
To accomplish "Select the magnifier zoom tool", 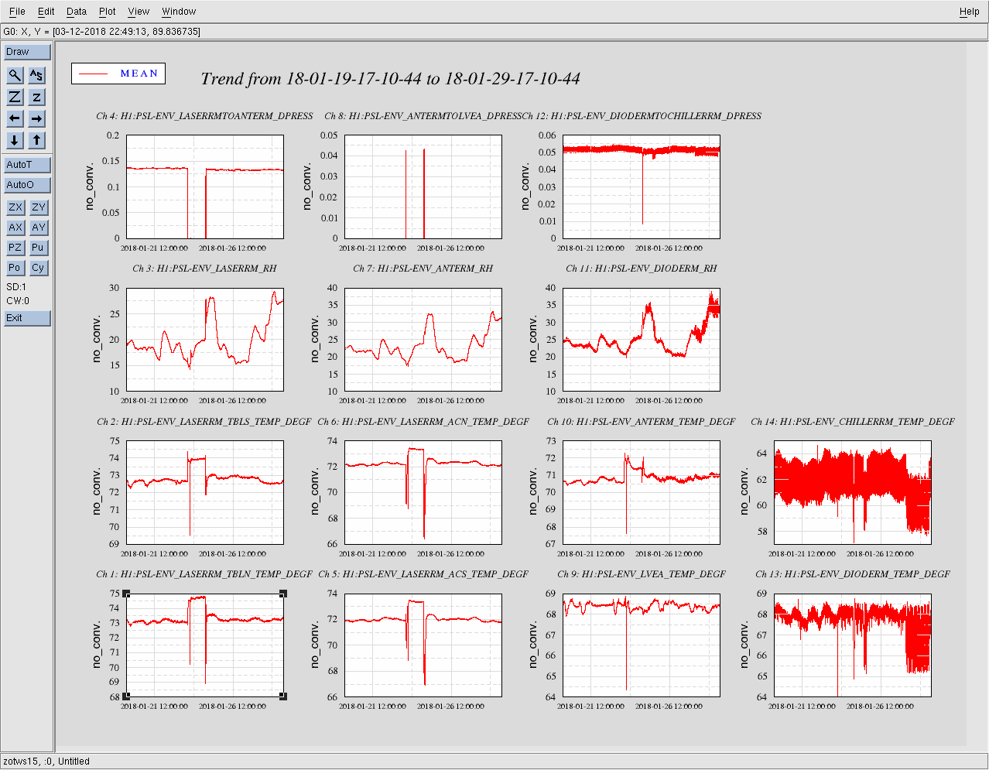I will click(x=15, y=75).
